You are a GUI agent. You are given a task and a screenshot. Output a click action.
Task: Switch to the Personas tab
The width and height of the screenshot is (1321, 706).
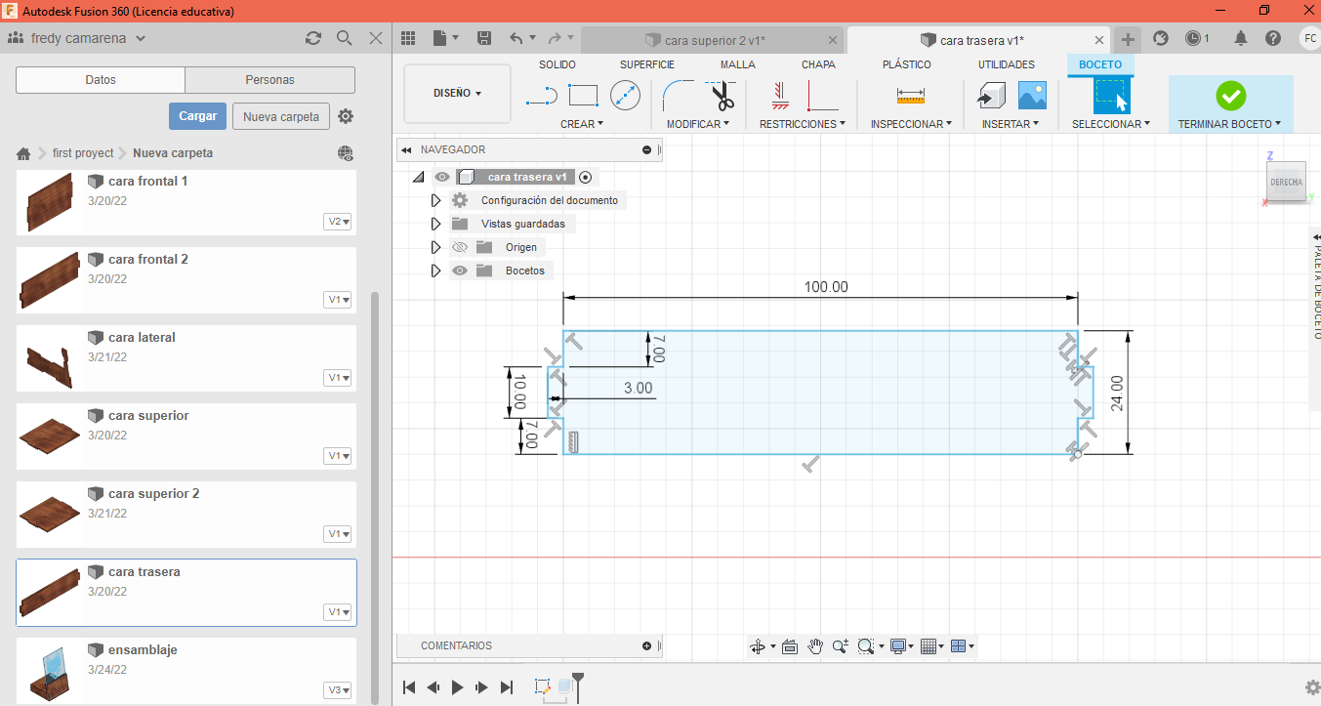(x=270, y=80)
